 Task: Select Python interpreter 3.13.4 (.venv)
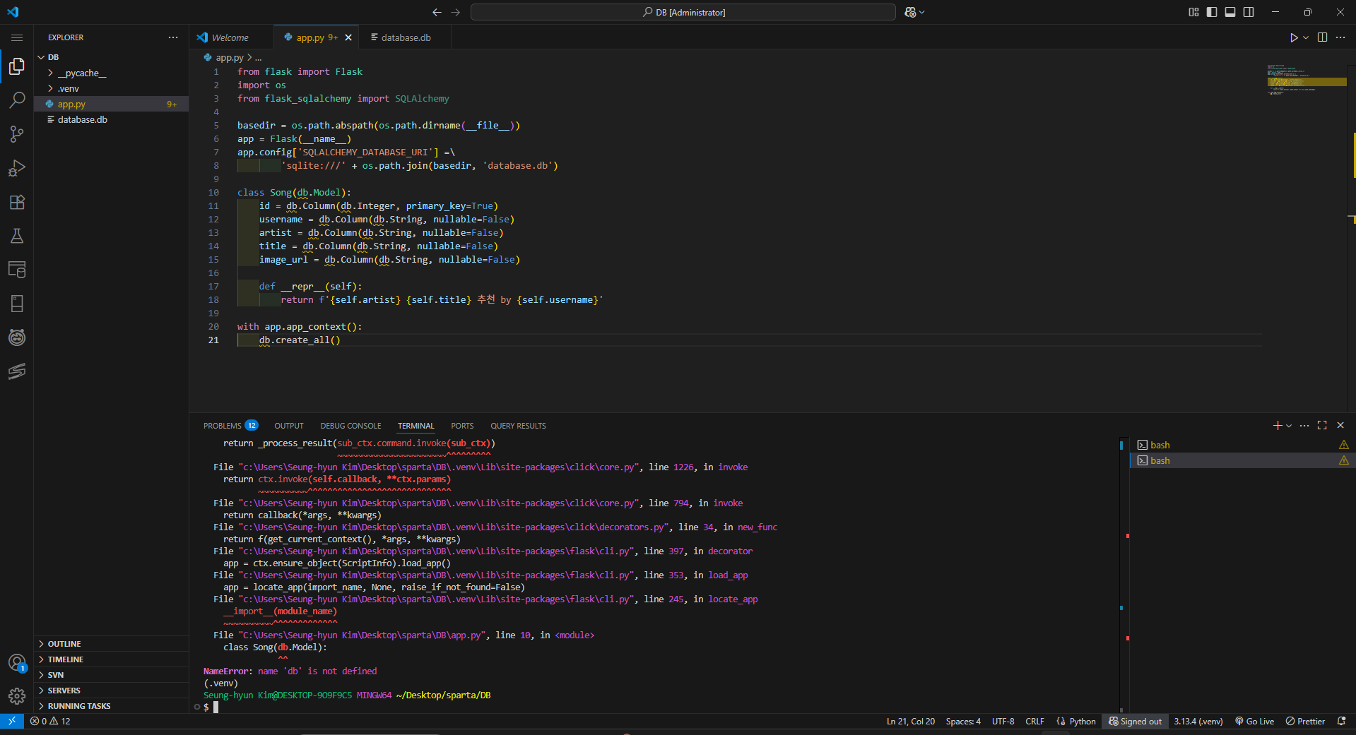(x=1198, y=722)
